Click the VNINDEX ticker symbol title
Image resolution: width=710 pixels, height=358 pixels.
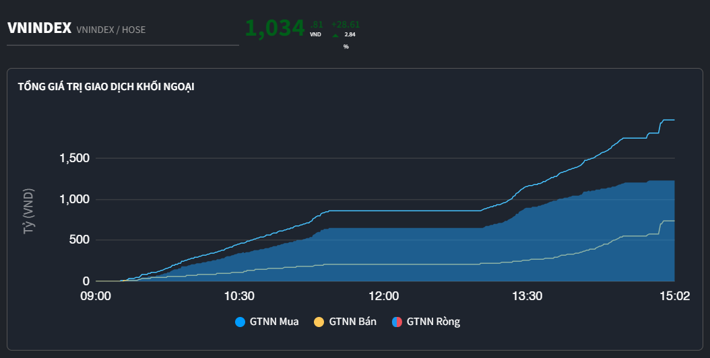pyautogui.click(x=39, y=28)
